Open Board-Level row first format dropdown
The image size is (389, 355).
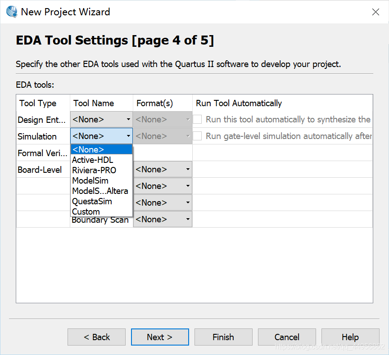point(163,169)
